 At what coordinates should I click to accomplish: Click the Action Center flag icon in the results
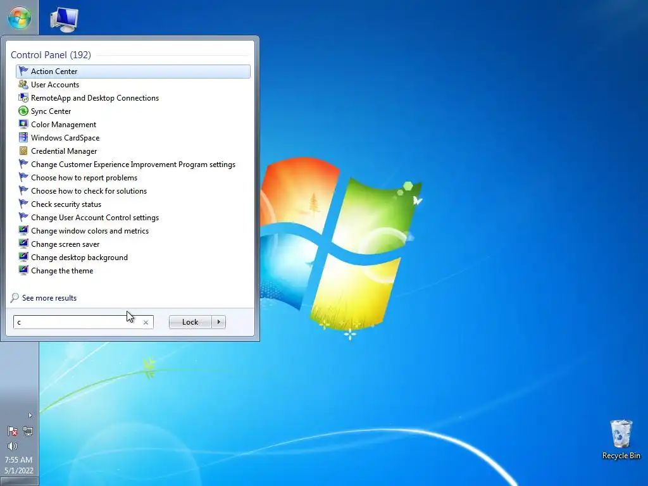point(23,71)
